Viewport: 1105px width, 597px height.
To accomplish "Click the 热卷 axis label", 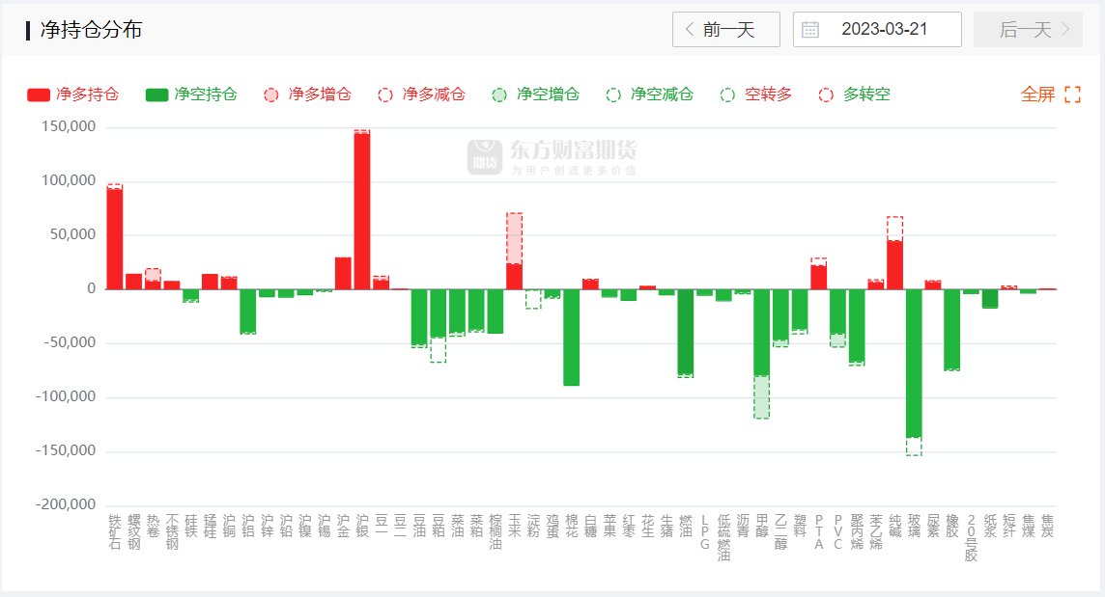I will 153,526.
